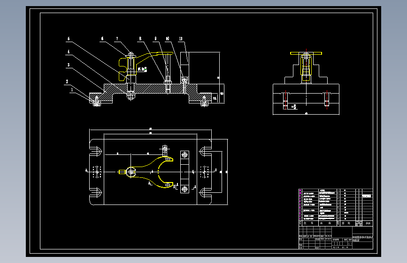Click part callout number 7

[117, 38]
